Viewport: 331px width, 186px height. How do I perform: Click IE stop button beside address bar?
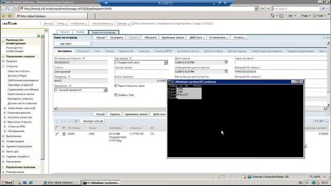pyautogui.click(x=268, y=9)
